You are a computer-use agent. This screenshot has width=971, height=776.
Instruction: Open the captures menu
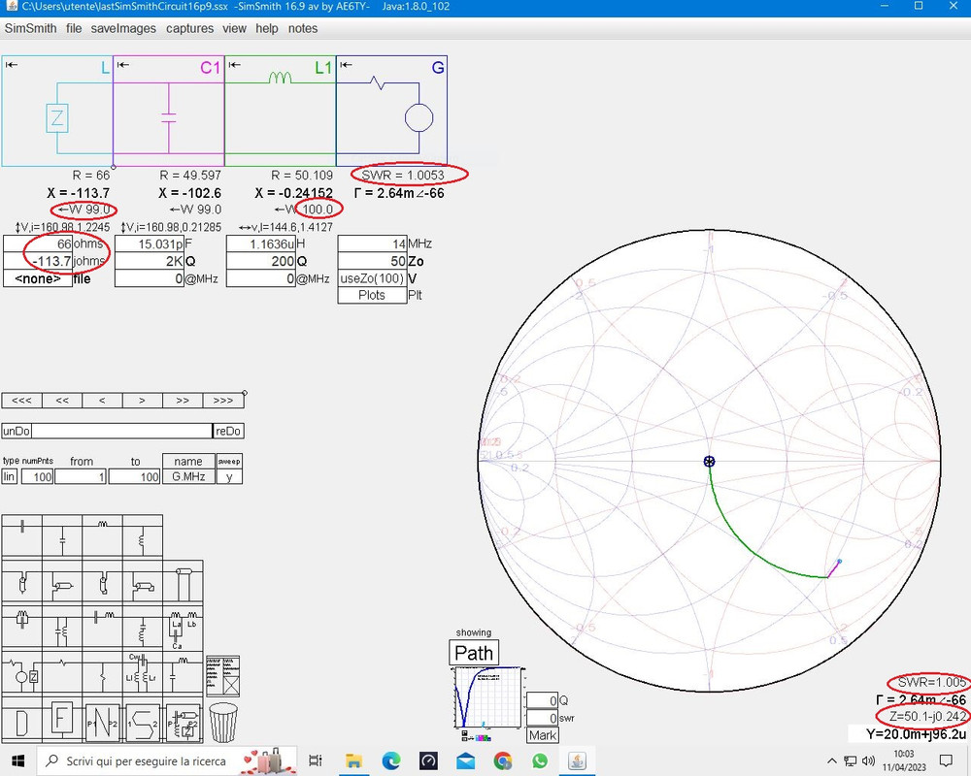pyautogui.click(x=189, y=28)
